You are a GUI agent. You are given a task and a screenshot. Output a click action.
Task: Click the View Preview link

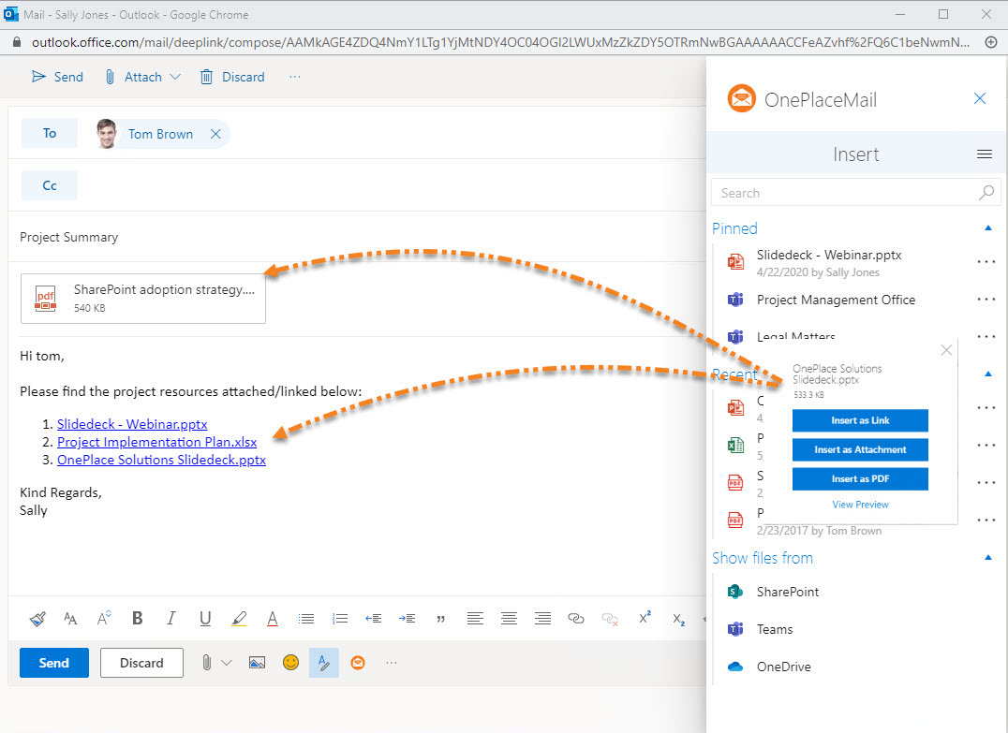(860, 505)
